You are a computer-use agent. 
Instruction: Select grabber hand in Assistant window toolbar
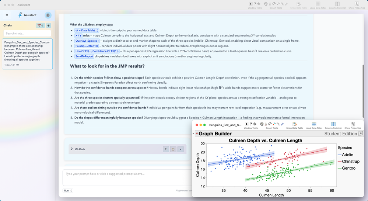pyautogui.click(x=266, y=4)
